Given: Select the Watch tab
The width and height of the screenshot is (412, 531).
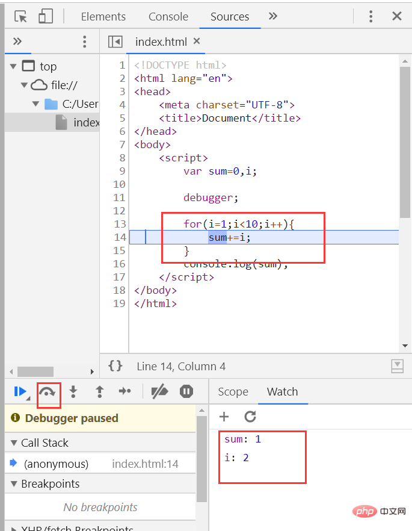Looking at the screenshot, I should tap(283, 392).
